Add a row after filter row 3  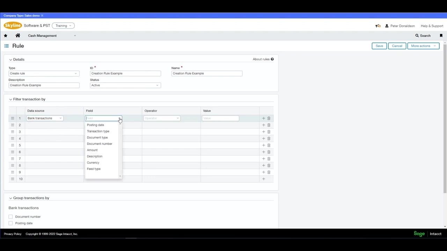(x=264, y=132)
